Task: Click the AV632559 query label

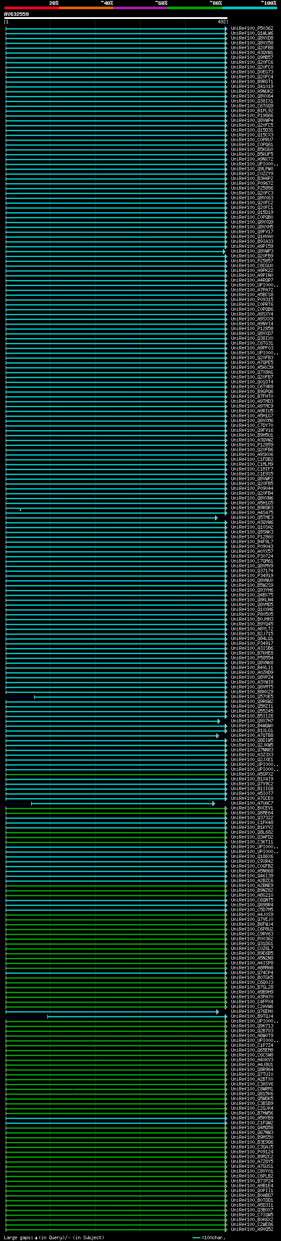Action: pyautogui.click(x=16, y=14)
